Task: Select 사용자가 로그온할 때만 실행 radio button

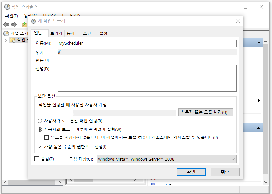Action: coord(40,121)
